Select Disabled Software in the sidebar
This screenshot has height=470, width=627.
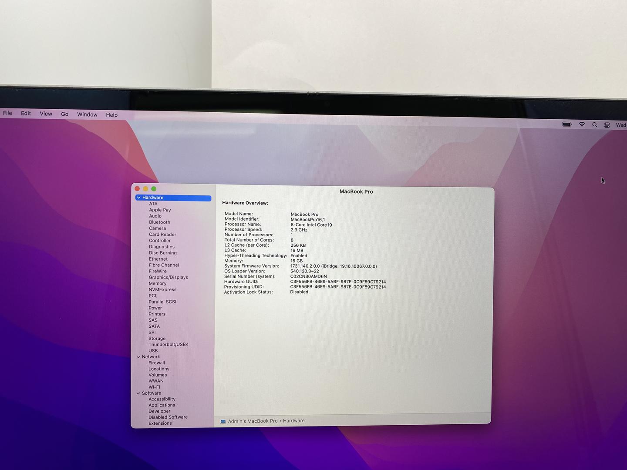click(x=168, y=417)
